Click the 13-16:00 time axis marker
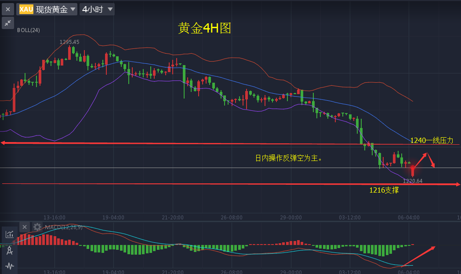This screenshot has height=274, width=461. point(54,217)
